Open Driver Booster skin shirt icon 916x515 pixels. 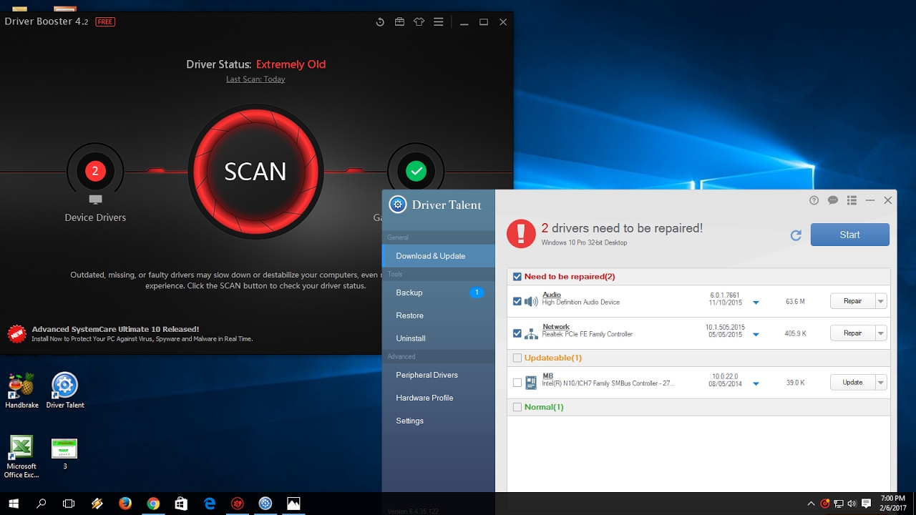coord(419,22)
